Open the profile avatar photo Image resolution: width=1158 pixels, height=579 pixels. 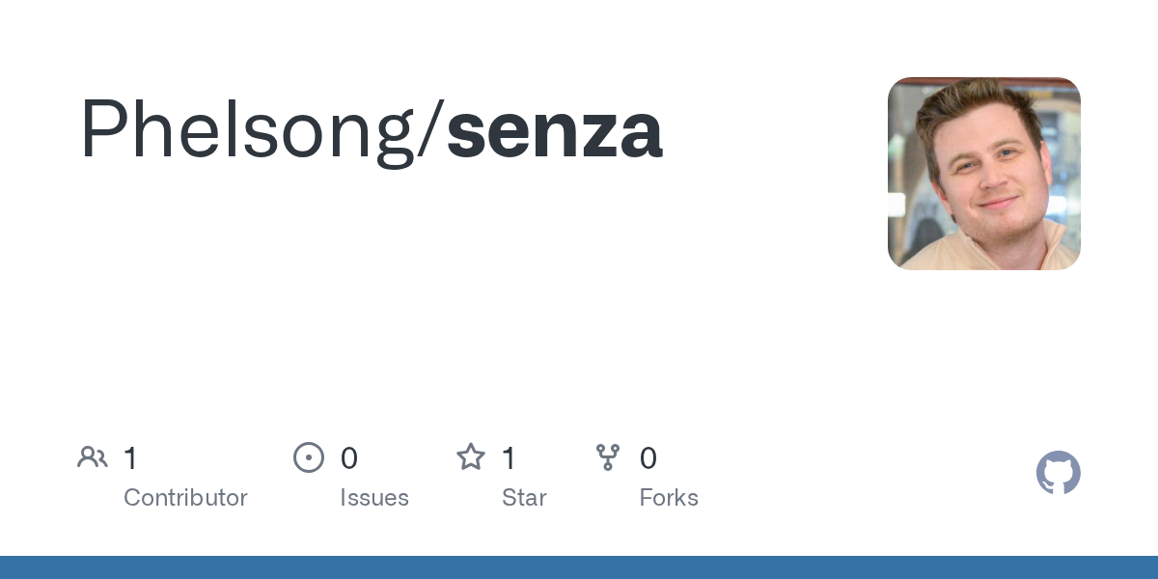pos(983,174)
